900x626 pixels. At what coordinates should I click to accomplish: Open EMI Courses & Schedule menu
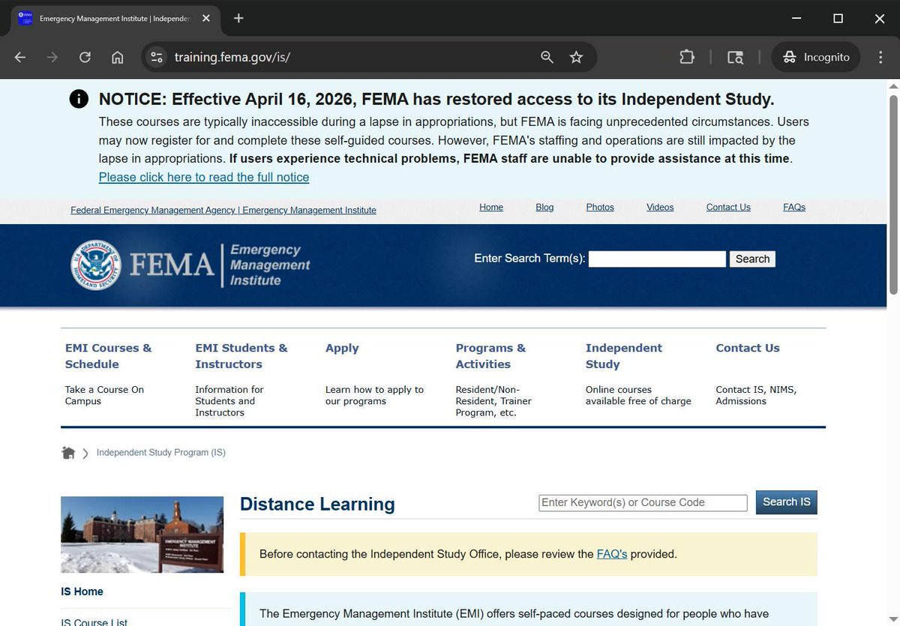(x=108, y=356)
